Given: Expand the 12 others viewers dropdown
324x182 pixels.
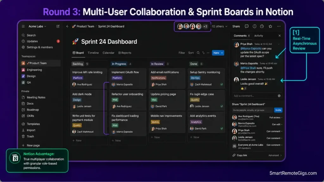Looking at the screenshot, I should click(220, 26).
